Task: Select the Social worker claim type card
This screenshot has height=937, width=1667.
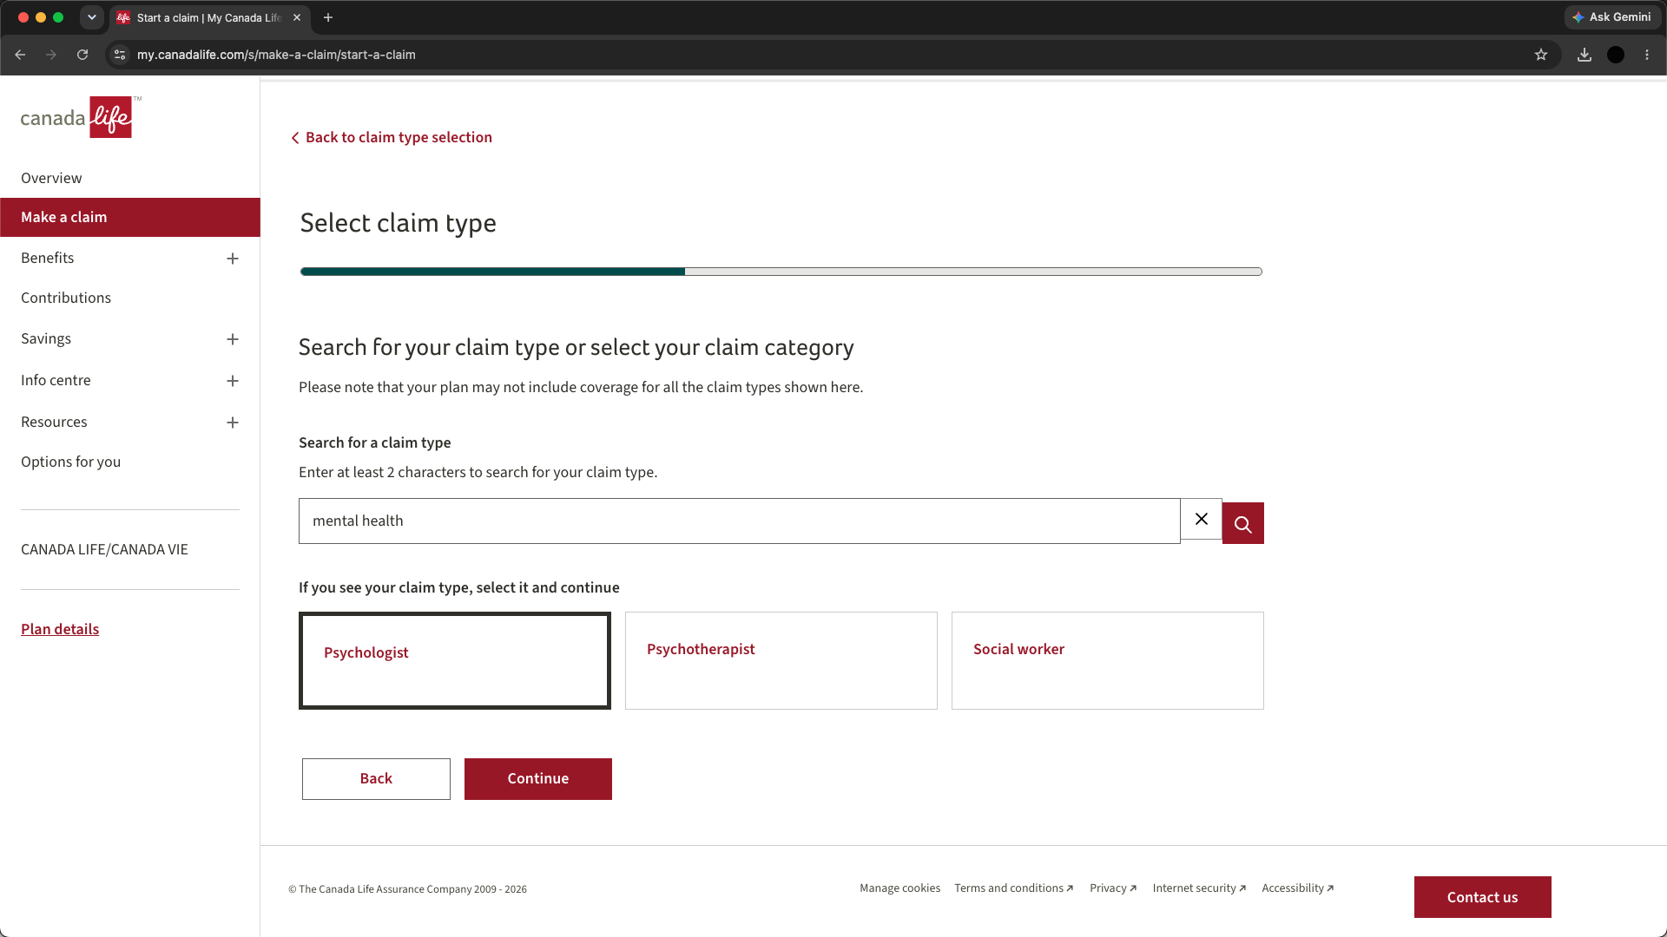Action: [x=1108, y=660]
